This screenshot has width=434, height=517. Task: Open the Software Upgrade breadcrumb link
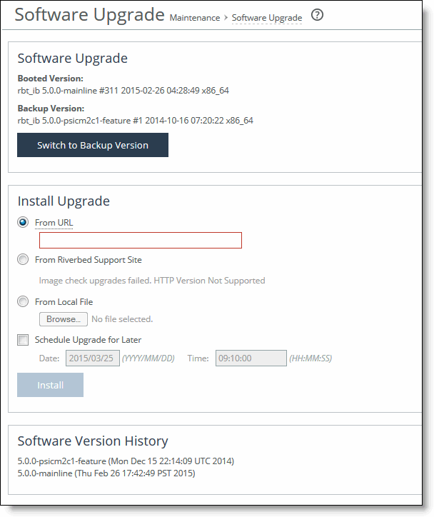coord(267,18)
